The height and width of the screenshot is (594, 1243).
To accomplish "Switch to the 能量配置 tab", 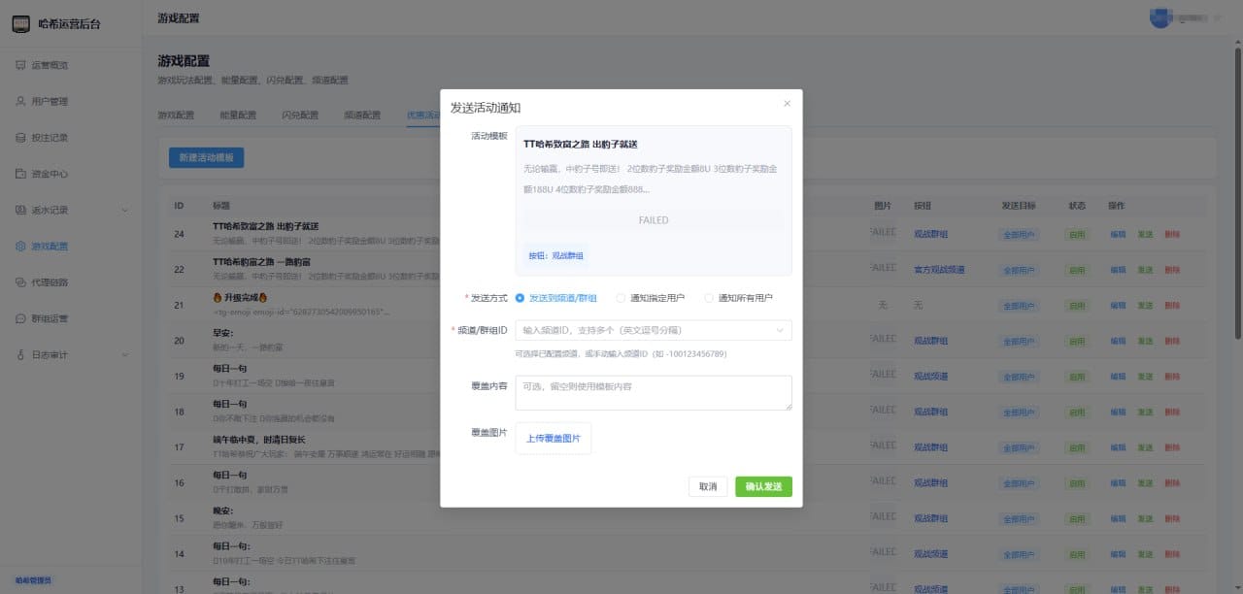I will [238, 115].
